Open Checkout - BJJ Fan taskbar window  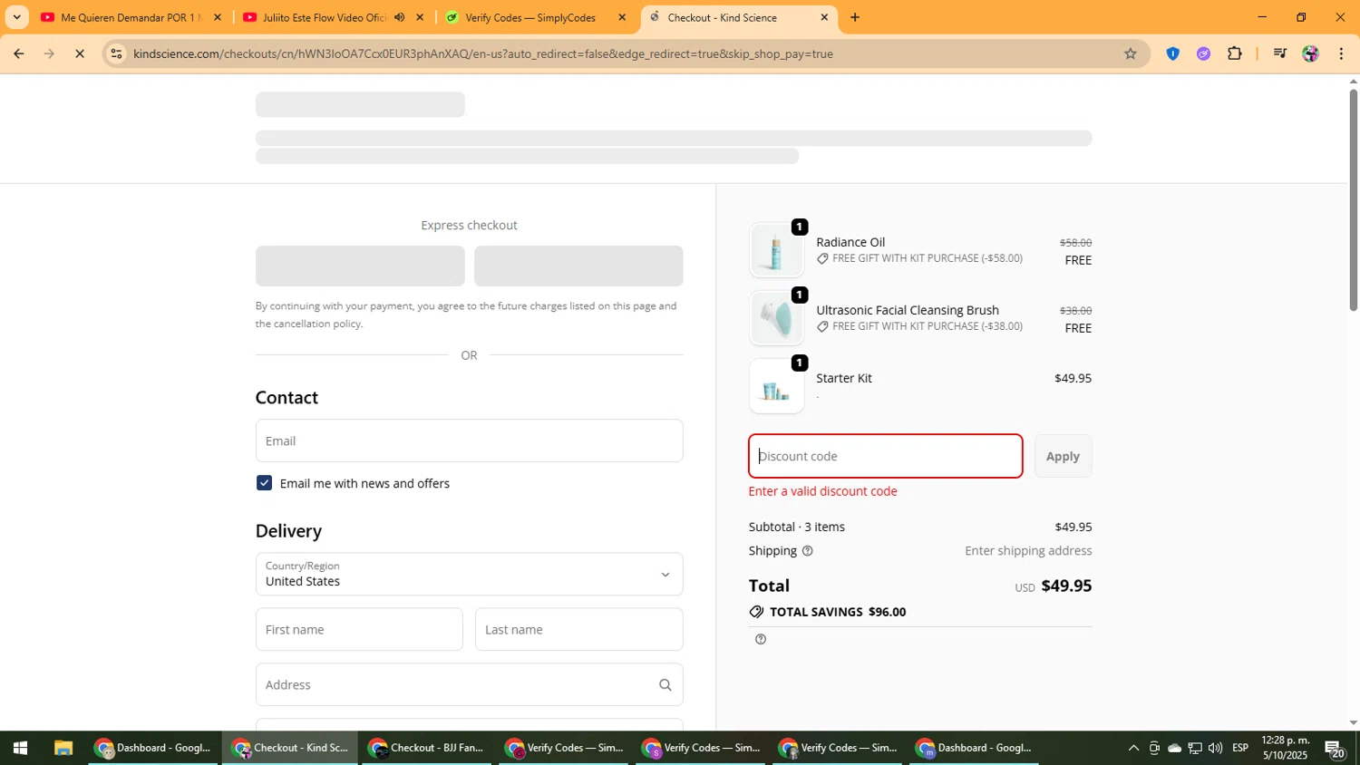coord(428,748)
